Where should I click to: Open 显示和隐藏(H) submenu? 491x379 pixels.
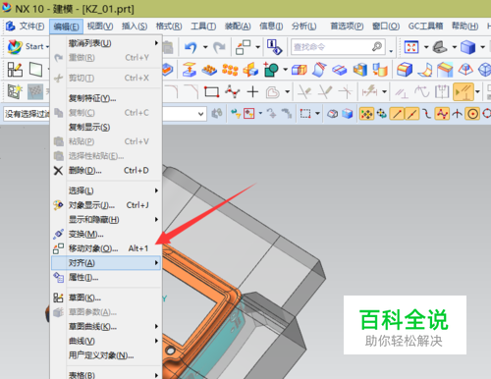pos(106,220)
